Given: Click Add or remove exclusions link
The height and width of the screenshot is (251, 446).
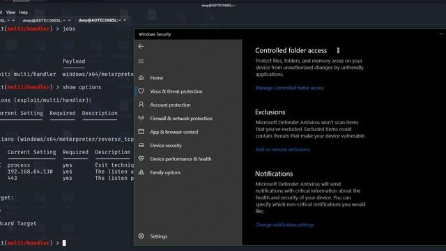Looking at the screenshot, I should [282, 149].
